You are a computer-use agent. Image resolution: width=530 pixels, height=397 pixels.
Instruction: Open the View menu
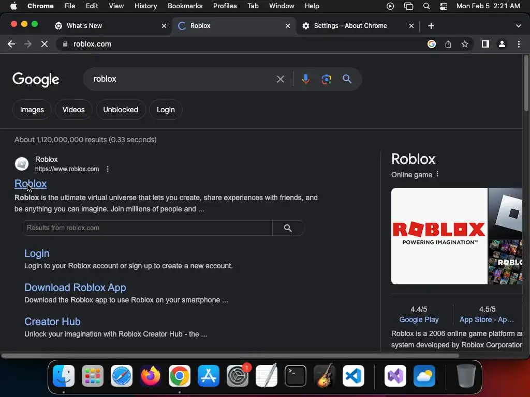(116, 6)
